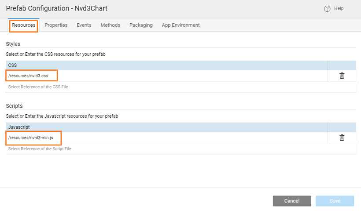The image size is (361, 214).
Task: Click the Help question mark icon
Action: point(327,9)
